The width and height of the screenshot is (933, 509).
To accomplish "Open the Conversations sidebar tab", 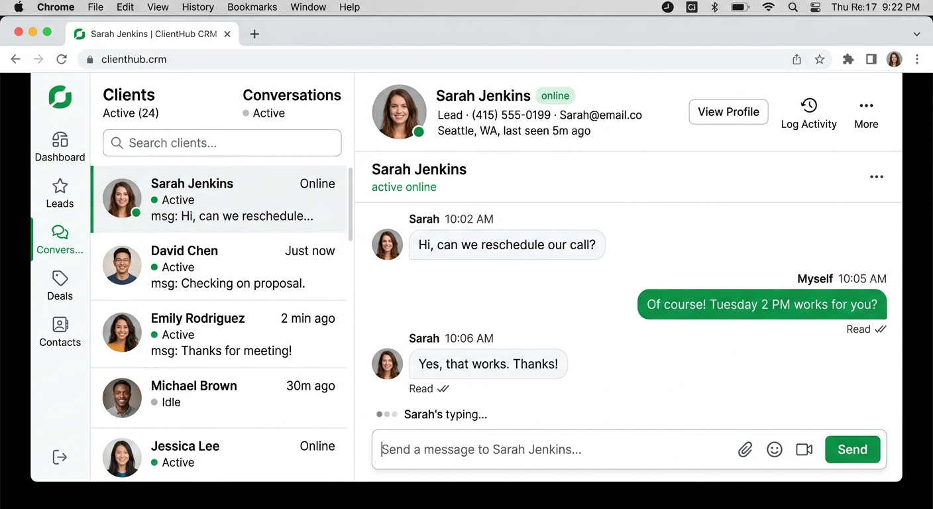I will [60, 239].
